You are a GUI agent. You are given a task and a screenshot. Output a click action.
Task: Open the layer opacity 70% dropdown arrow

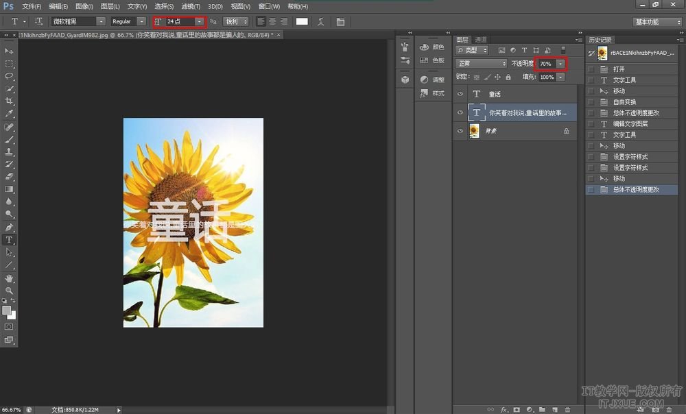pyautogui.click(x=560, y=64)
